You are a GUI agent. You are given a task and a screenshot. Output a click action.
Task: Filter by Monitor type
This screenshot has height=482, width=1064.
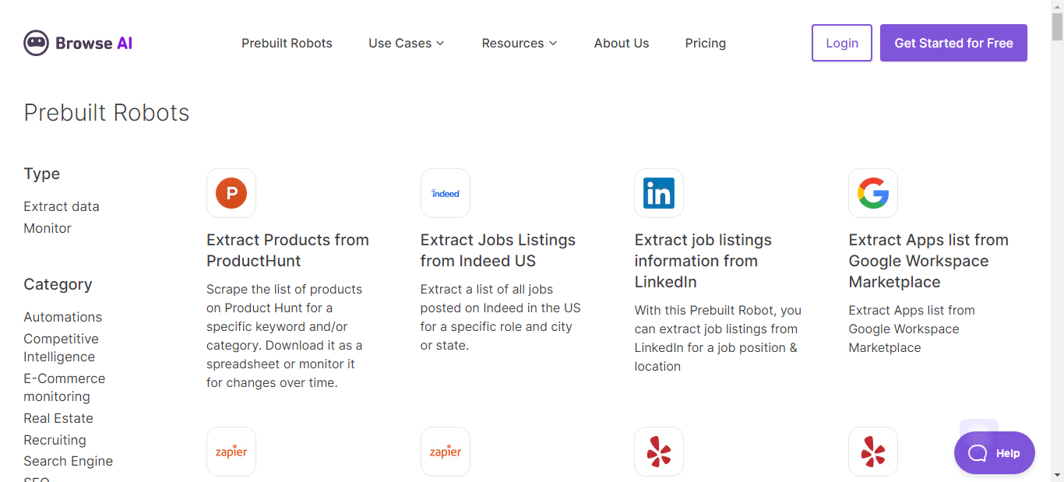coord(48,228)
